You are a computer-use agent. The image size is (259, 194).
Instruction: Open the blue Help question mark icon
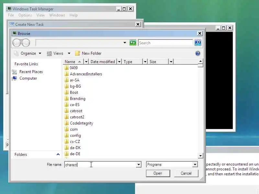(198, 53)
